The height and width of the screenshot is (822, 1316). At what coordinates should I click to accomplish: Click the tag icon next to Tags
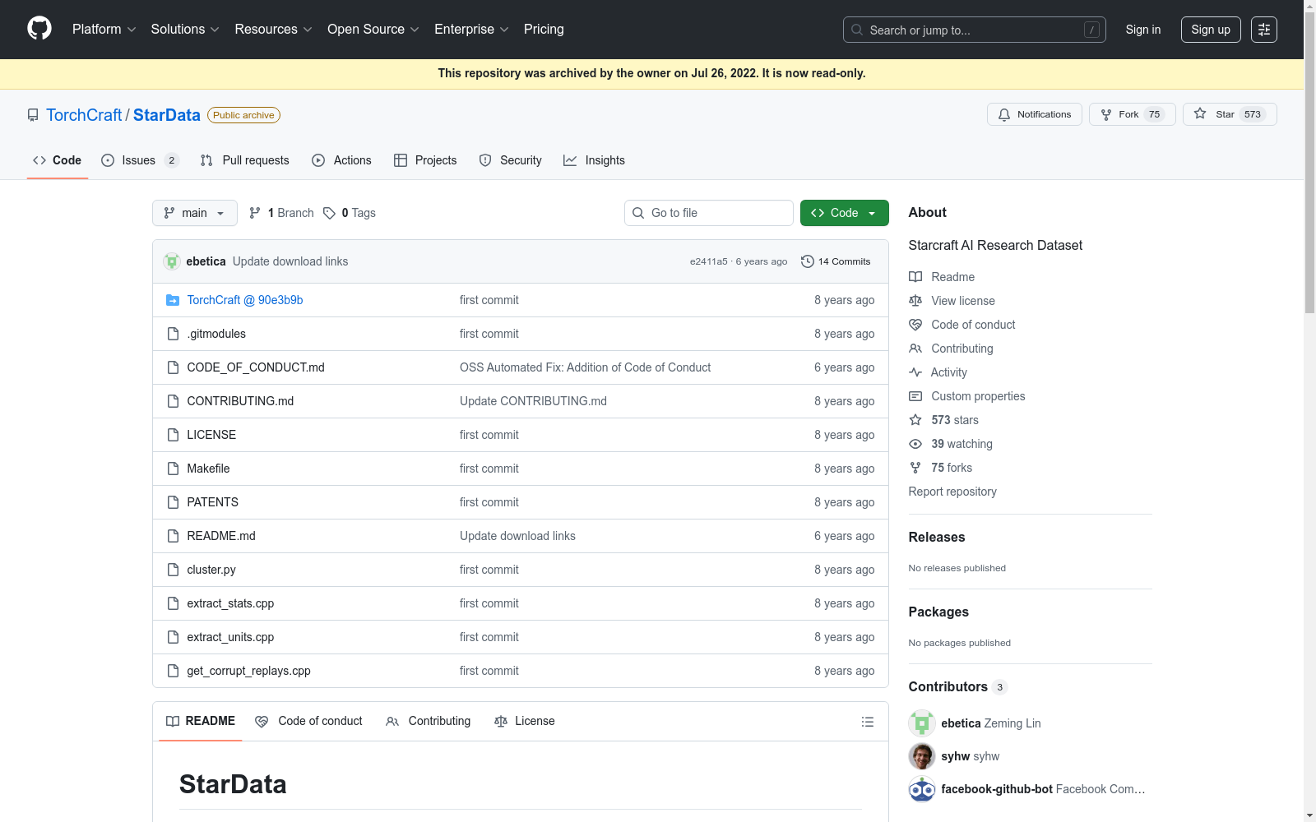pos(329,213)
